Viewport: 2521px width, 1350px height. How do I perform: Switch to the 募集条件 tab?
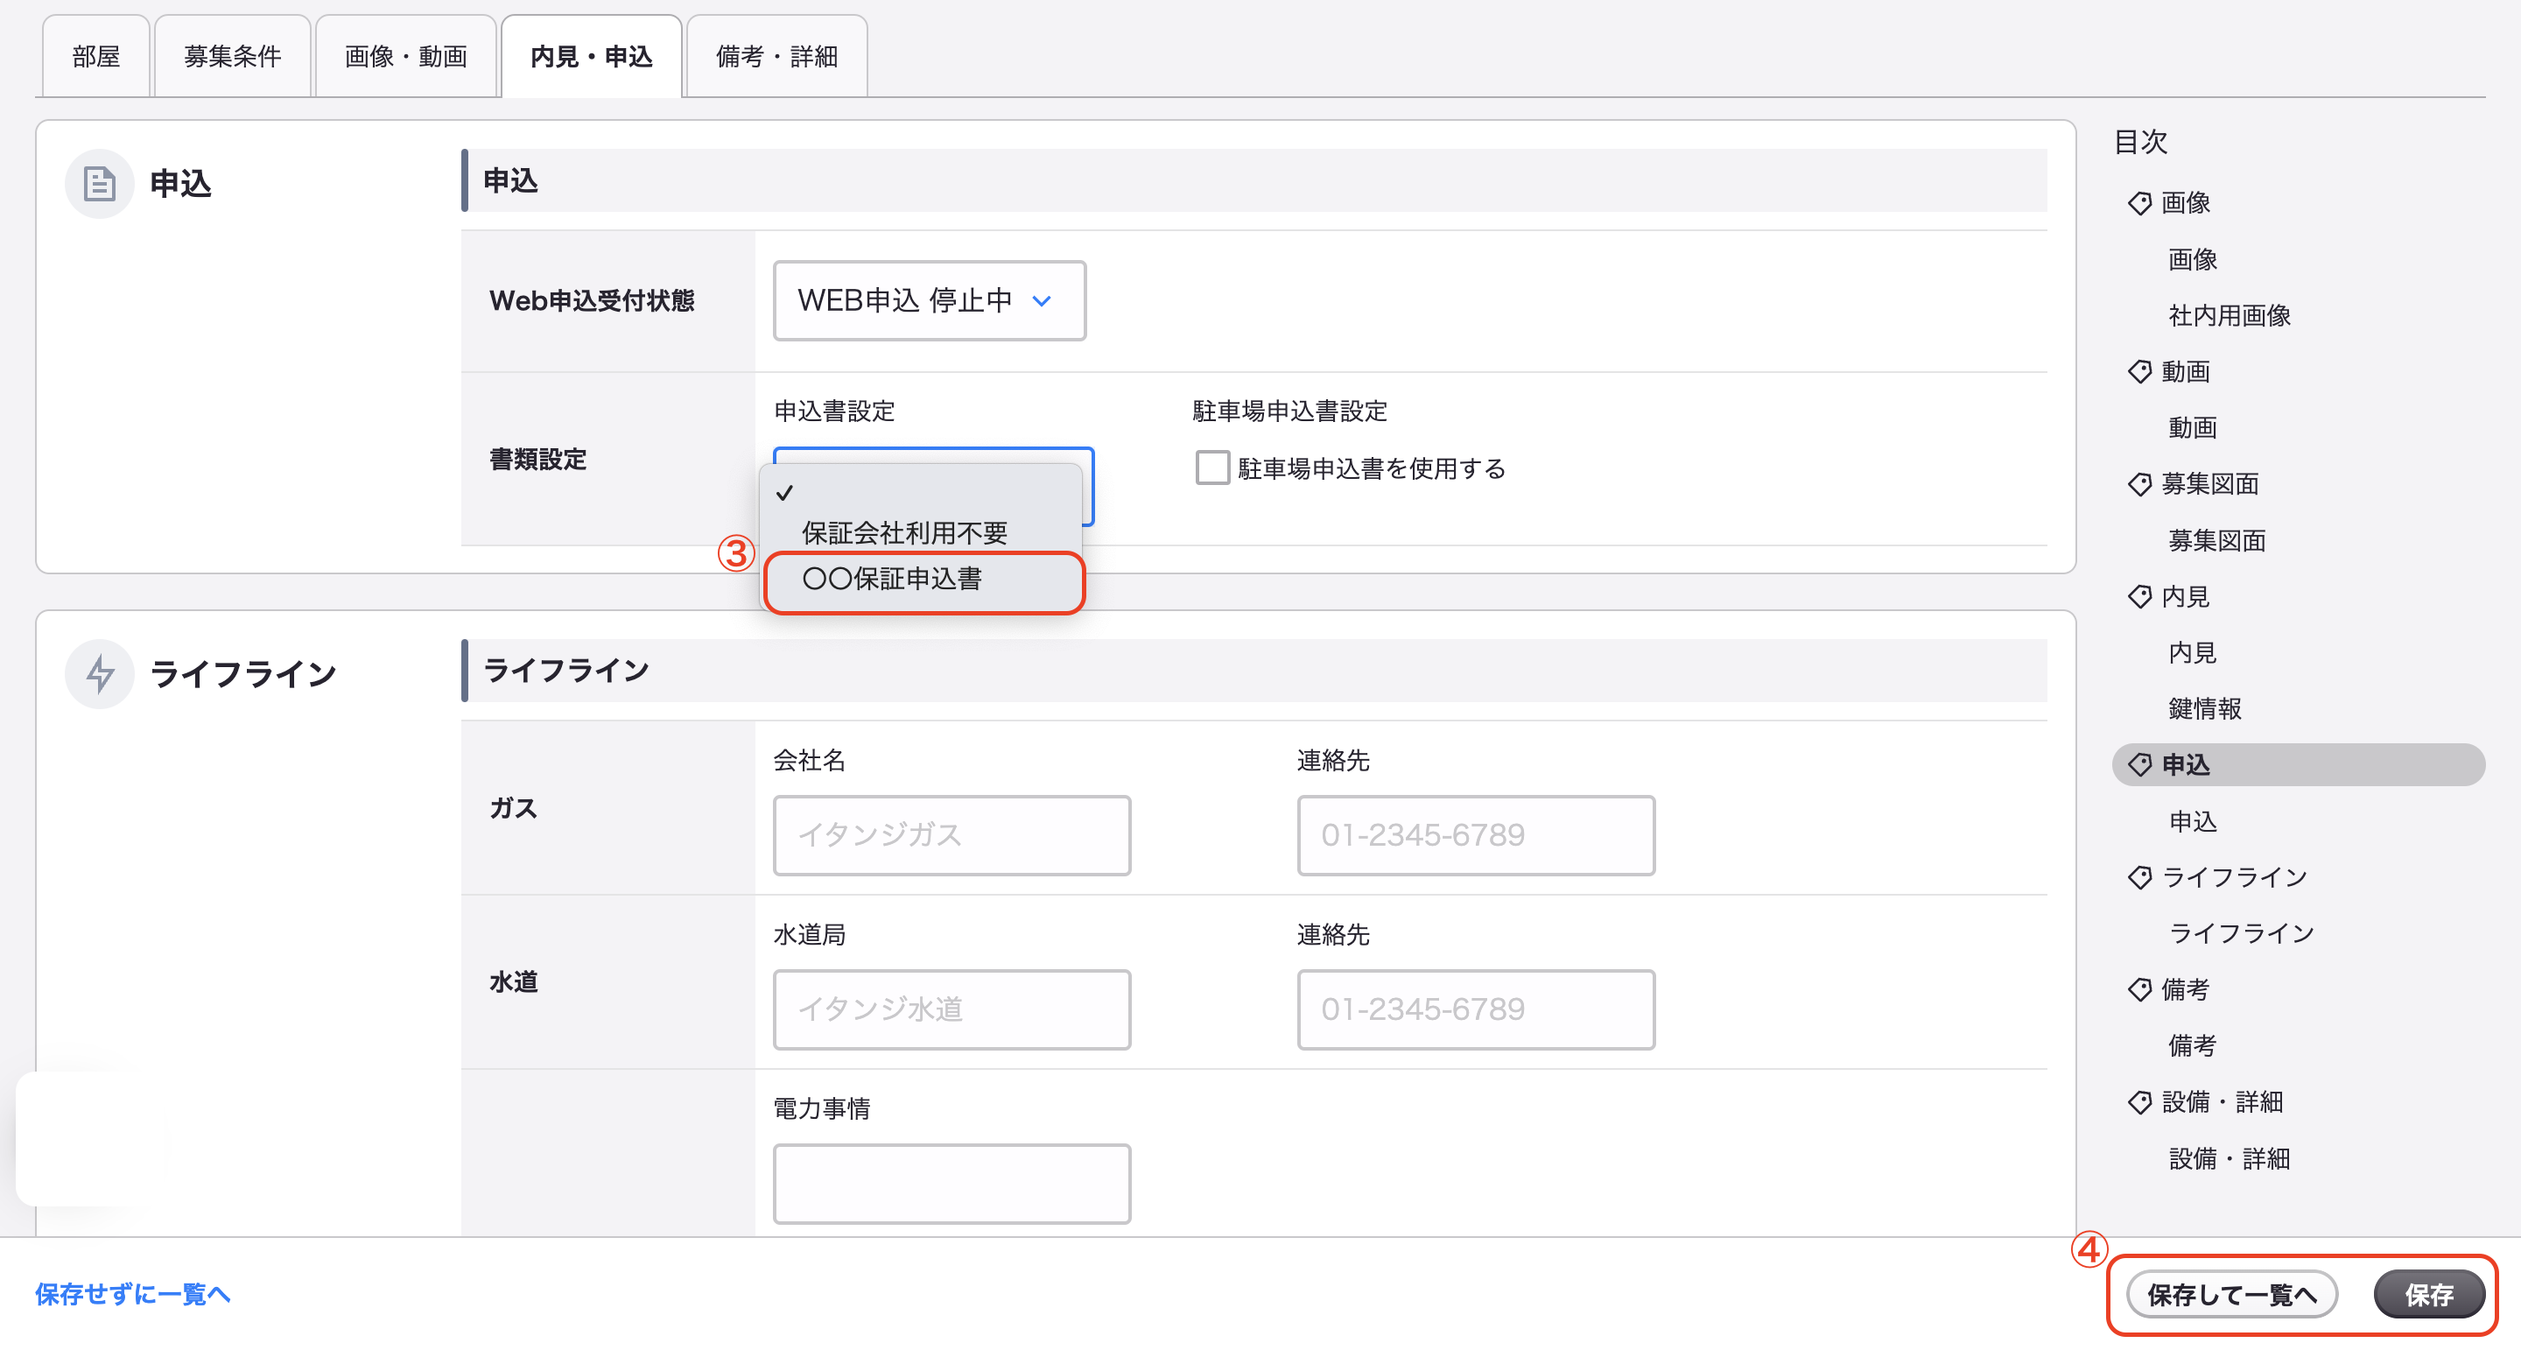coord(233,56)
